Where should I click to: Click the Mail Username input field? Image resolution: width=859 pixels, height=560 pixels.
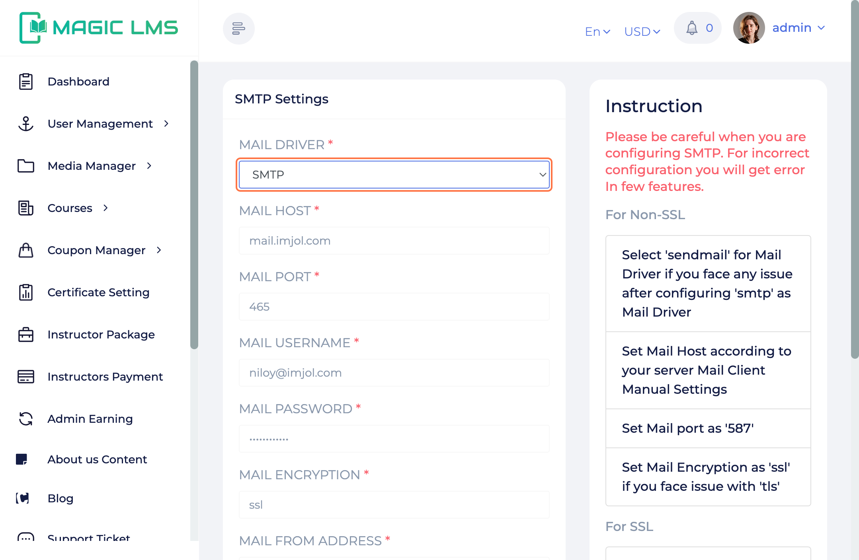394,373
